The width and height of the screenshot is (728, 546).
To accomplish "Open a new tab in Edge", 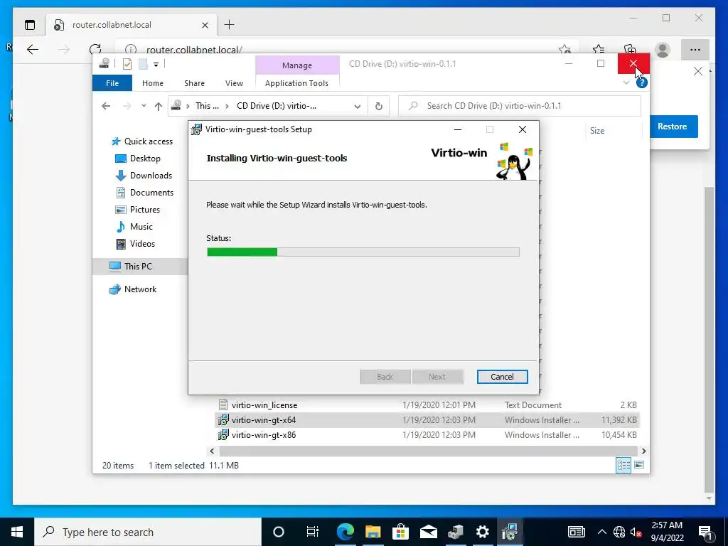I will coord(229,25).
